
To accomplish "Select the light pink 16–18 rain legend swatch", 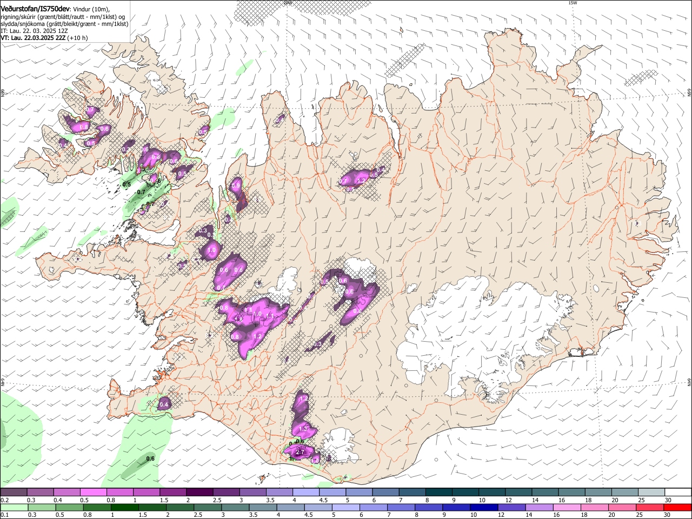I will (565, 507).
